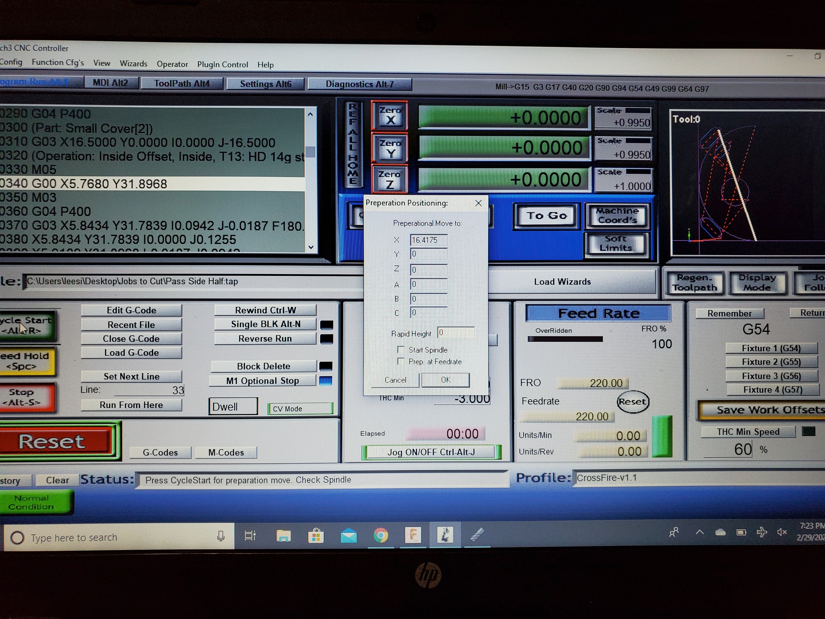Click the feed rate OverRidden slider bar

tap(565, 339)
